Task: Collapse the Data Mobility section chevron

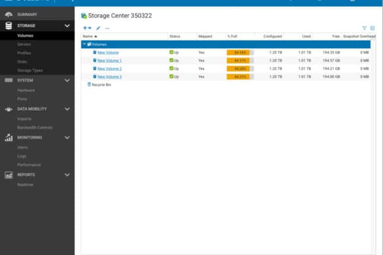Action: pos(67,109)
